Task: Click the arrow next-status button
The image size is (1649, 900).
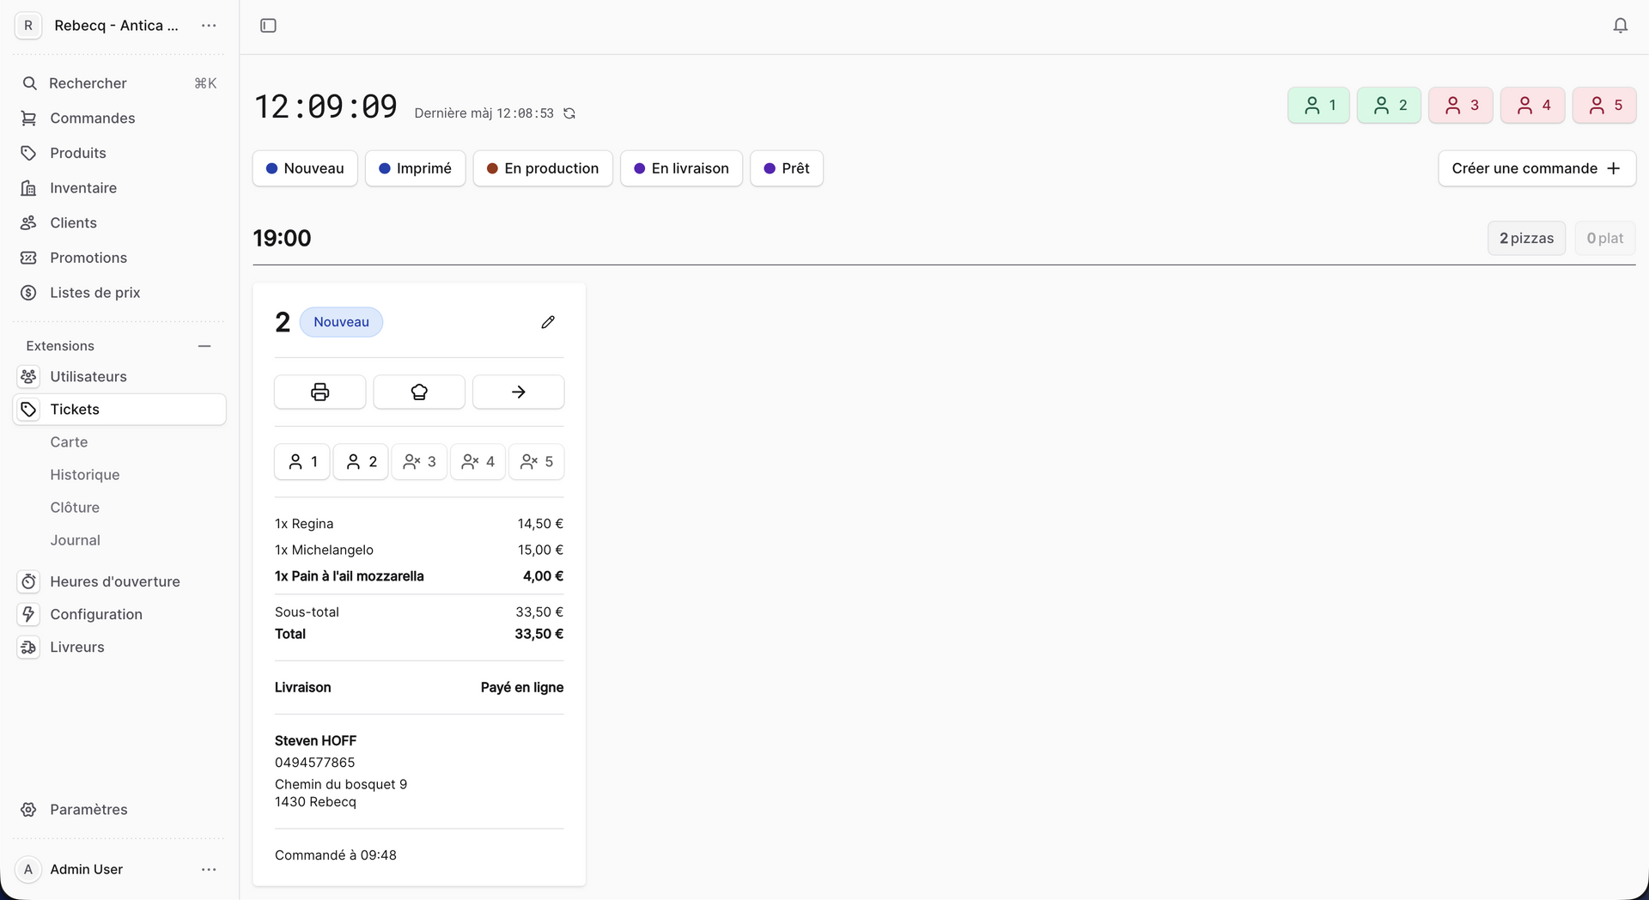Action: (x=518, y=392)
